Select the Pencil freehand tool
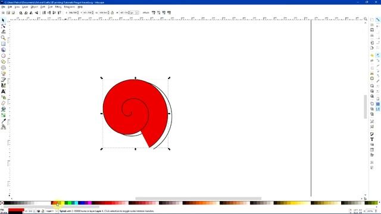Screen dimensions: 381x214 tap(3, 74)
